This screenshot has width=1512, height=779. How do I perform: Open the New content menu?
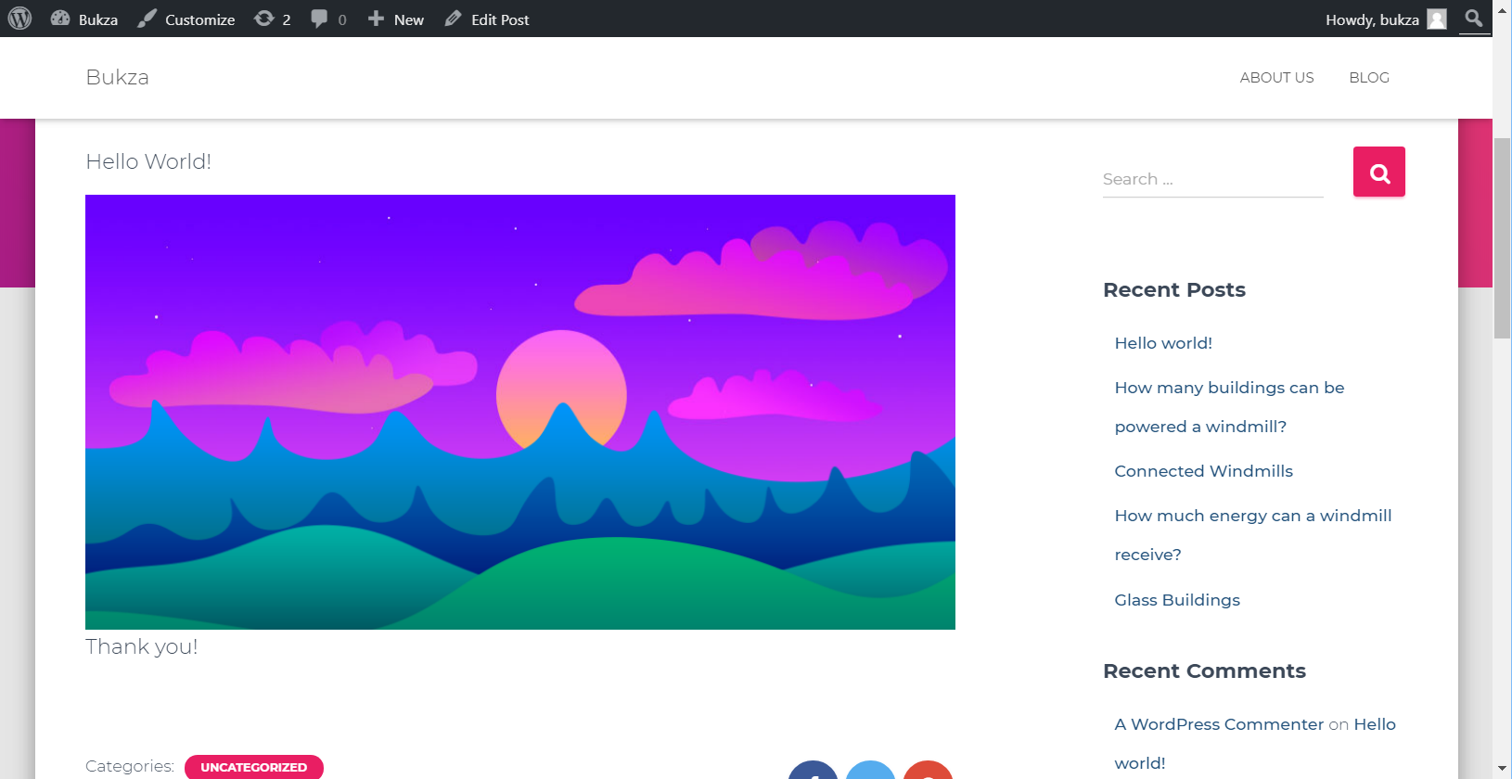click(x=396, y=19)
